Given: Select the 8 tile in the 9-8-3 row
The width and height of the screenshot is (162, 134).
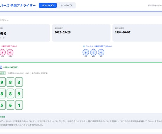Looking at the screenshot, I should [11, 82].
